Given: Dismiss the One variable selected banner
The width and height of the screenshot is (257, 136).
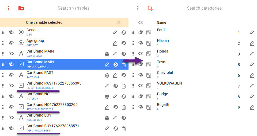Looking at the screenshot, I should [119, 22].
